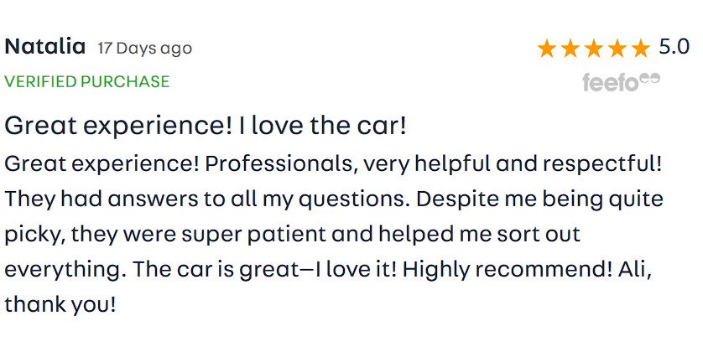Image resolution: width=703 pixels, height=352 pixels.
Task: Click the VERIFIED PURCHASE label
Action: click(87, 82)
